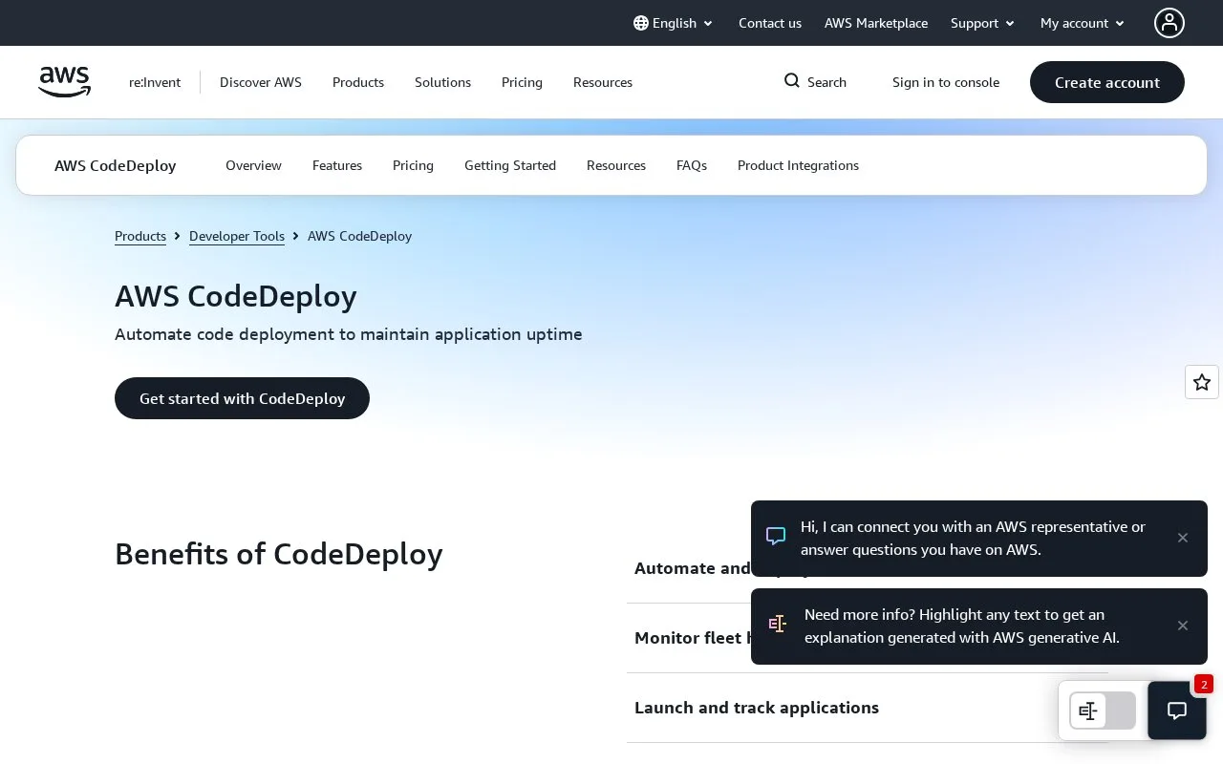Viewport: 1223px width, 764px height.
Task: Open the CodeDeploy Pricing tab
Action: [413, 165]
